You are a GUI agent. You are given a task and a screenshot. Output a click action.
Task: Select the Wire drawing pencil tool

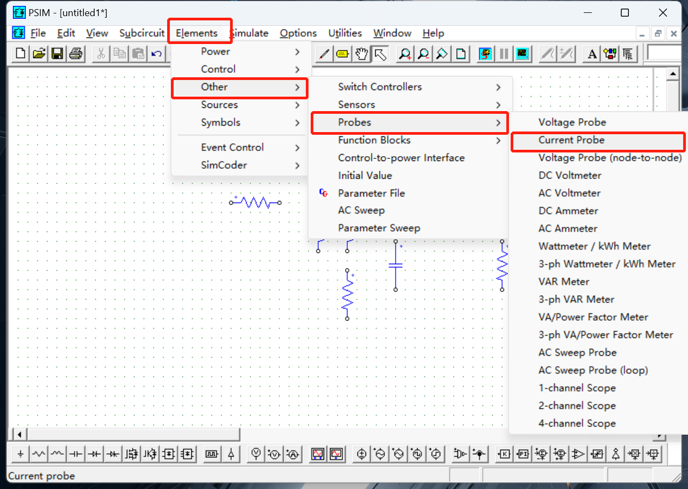coord(324,54)
